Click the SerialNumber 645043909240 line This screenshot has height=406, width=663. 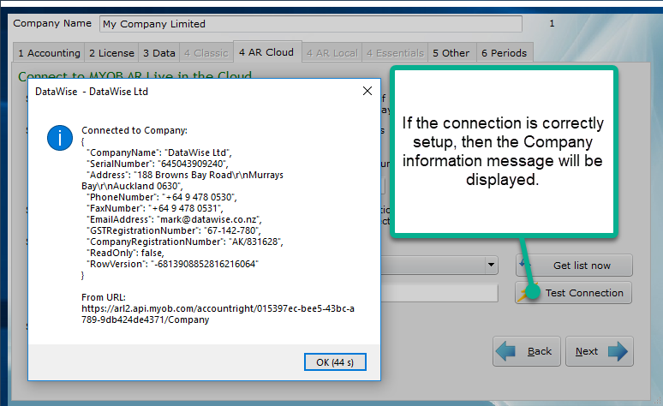point(158,164)
